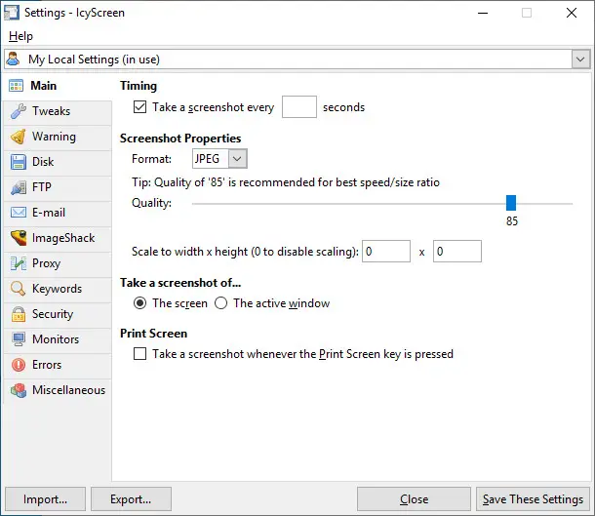This screenshot has height=516, width=595.
Task: Choose the Keywords magnifier icon
Action: [19, 289]
